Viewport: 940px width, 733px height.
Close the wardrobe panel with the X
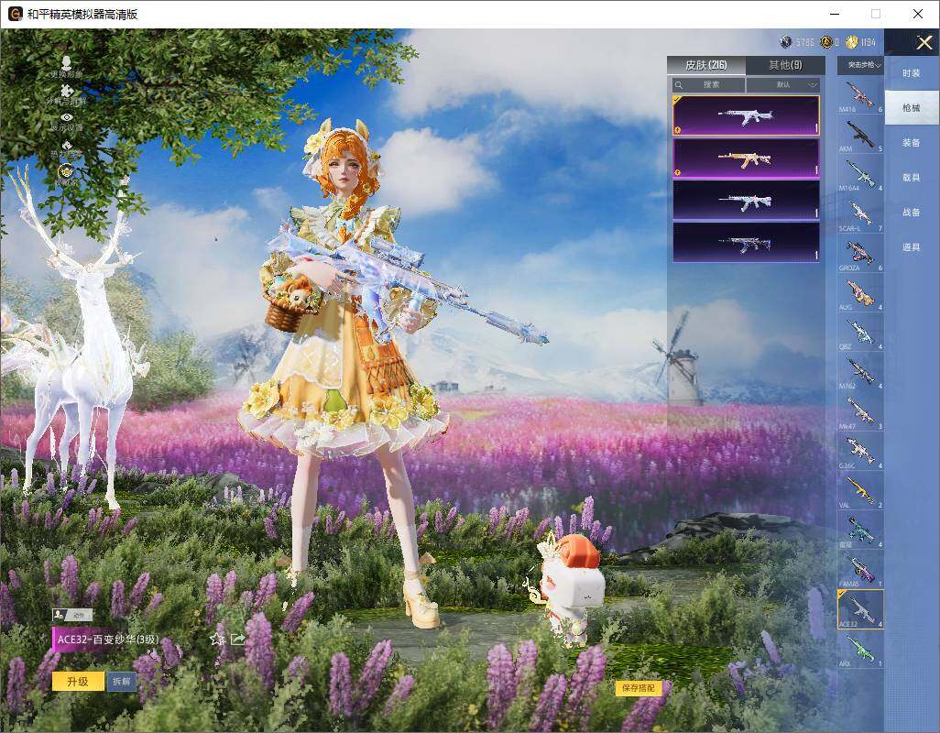pos(924,42)
